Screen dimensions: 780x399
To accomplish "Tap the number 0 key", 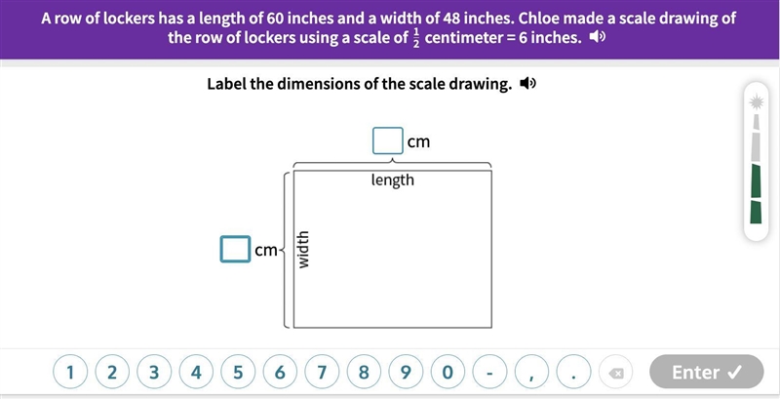I will (448, 372).
